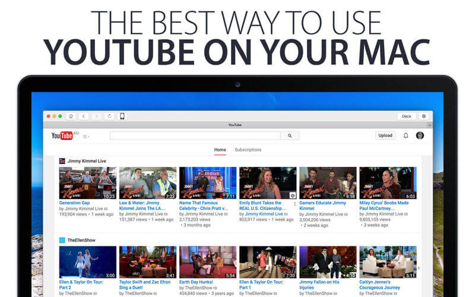Switch to the Subscriptions tab
Screen dimensions: 475x297
tap(248, 150)
